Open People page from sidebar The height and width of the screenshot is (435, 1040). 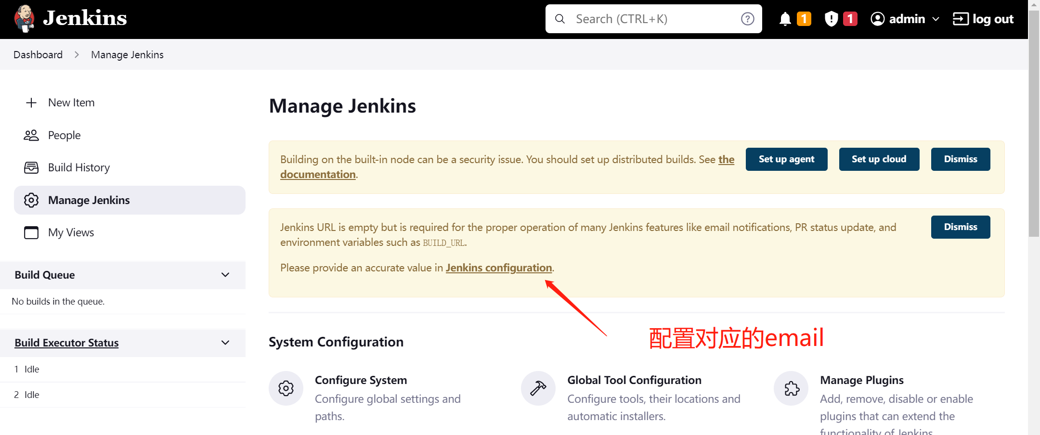pos(64,135)
